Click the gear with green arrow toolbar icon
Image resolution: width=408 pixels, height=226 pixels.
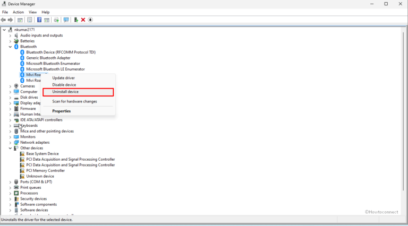pos(56,20)
